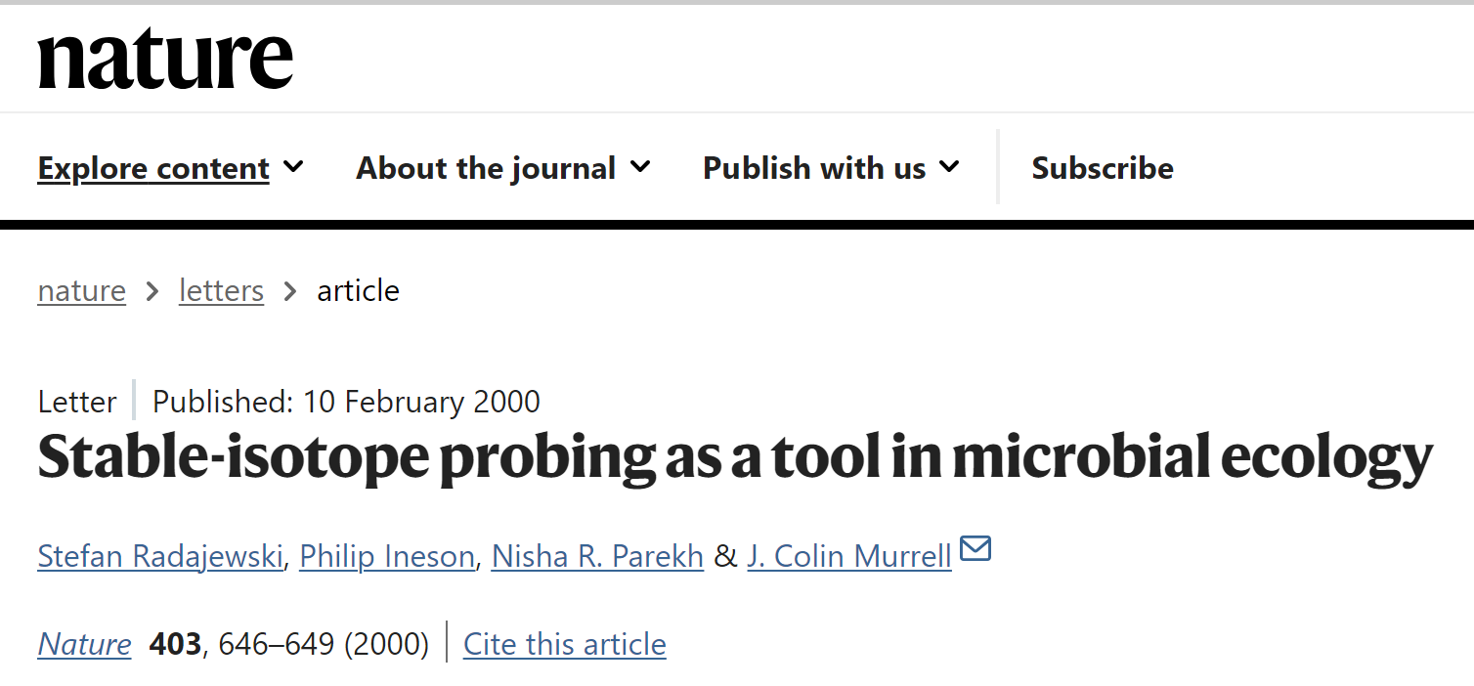Open author Stefan Radajewski's link

[160, 556]
